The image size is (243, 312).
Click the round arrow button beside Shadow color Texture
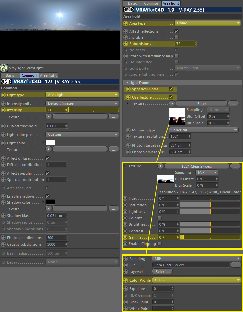(49, 209)
